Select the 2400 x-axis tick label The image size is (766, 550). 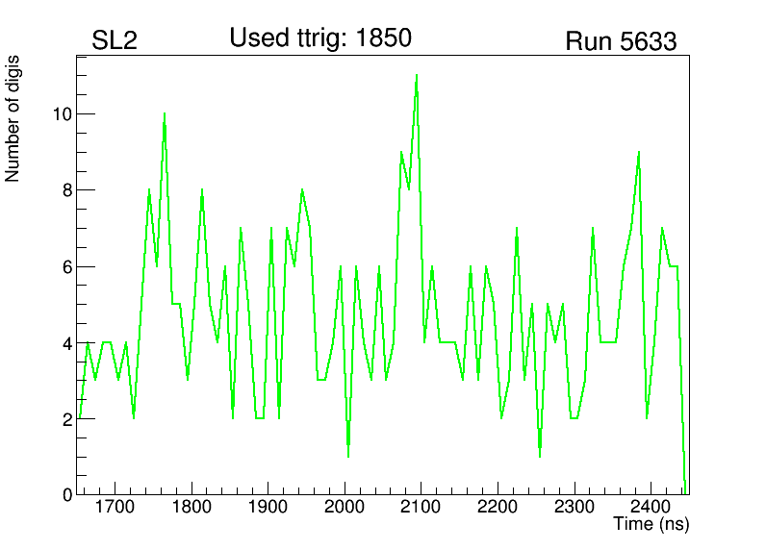[651, 507]
